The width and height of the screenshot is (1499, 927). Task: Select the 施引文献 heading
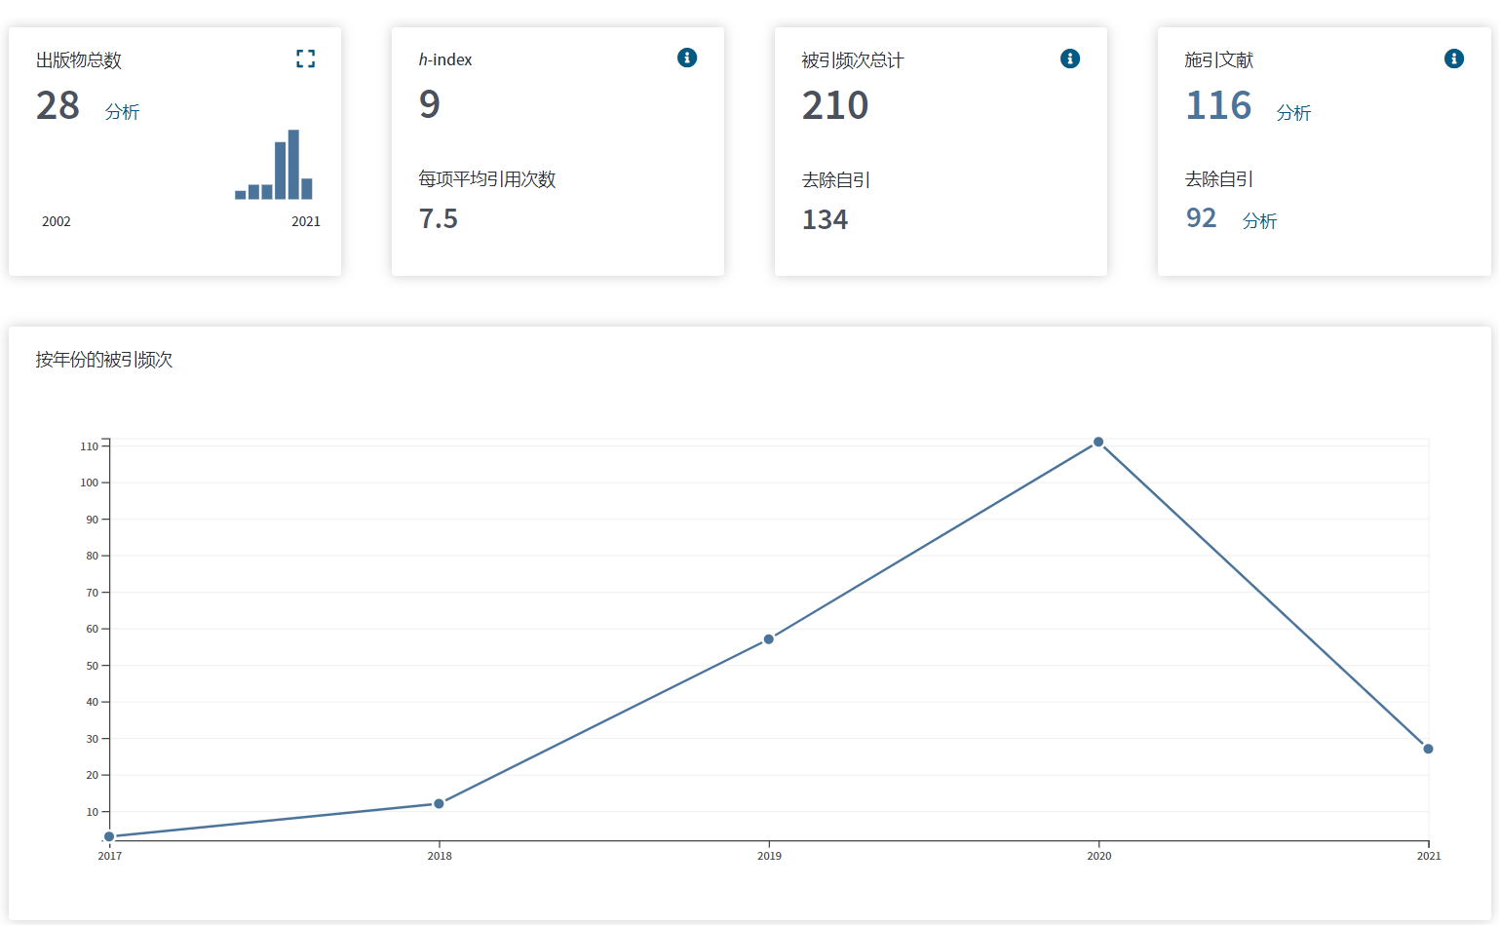(1219, 60)
